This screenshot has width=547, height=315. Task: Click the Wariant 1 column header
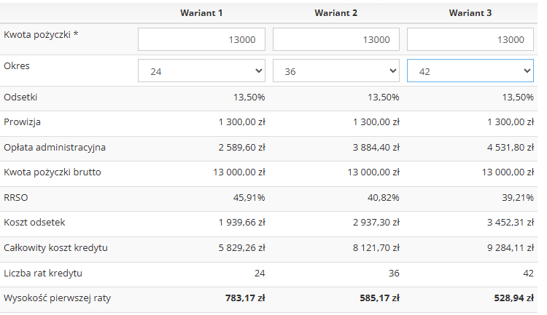[201, 13]
